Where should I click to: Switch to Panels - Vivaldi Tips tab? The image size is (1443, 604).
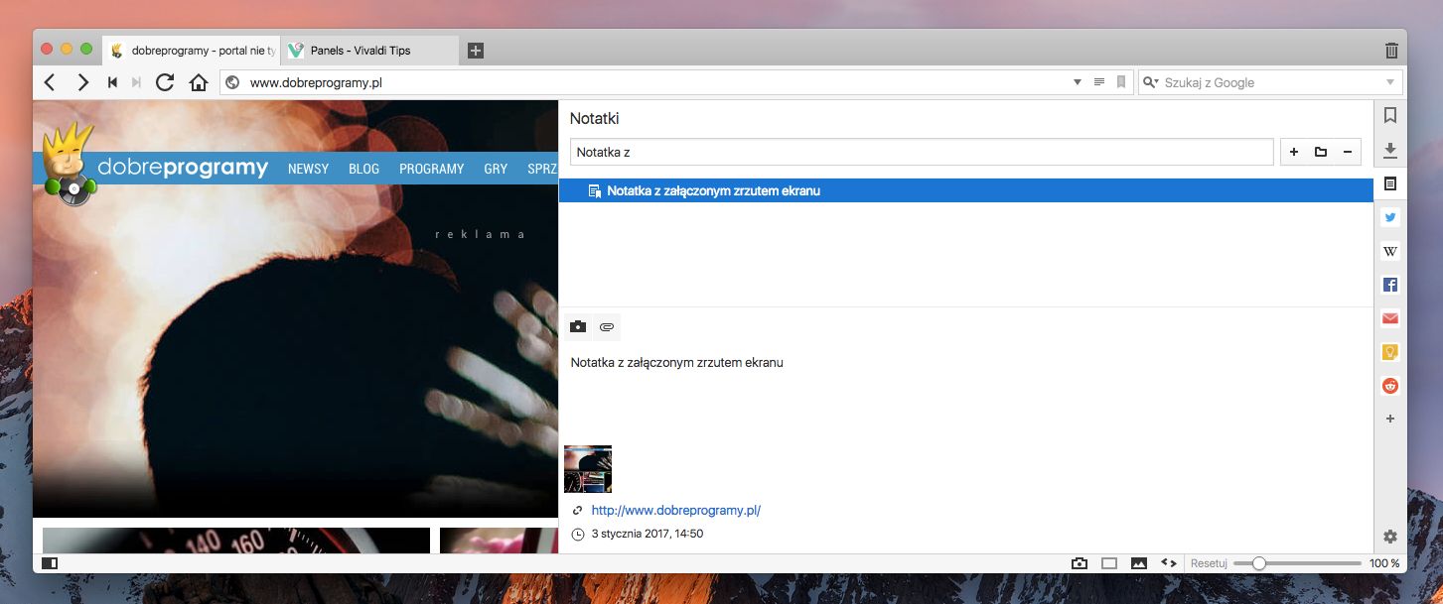tap(370, 50)
